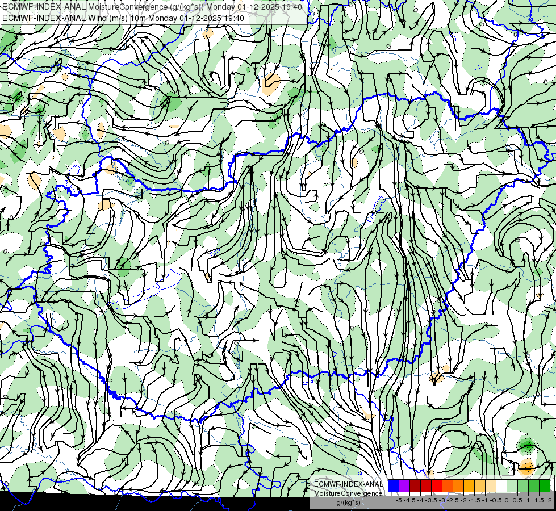Click the lightest green swatch between 0 and 0.5
Screen dimensions: 556x511
click(x=512, y=486)
